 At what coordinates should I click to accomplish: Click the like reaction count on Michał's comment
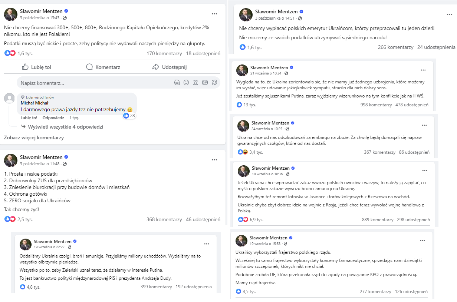tap(129, 116)
